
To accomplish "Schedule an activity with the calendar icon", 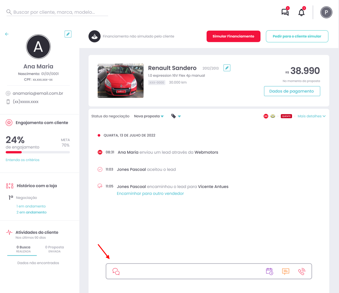I will (269, 271).
